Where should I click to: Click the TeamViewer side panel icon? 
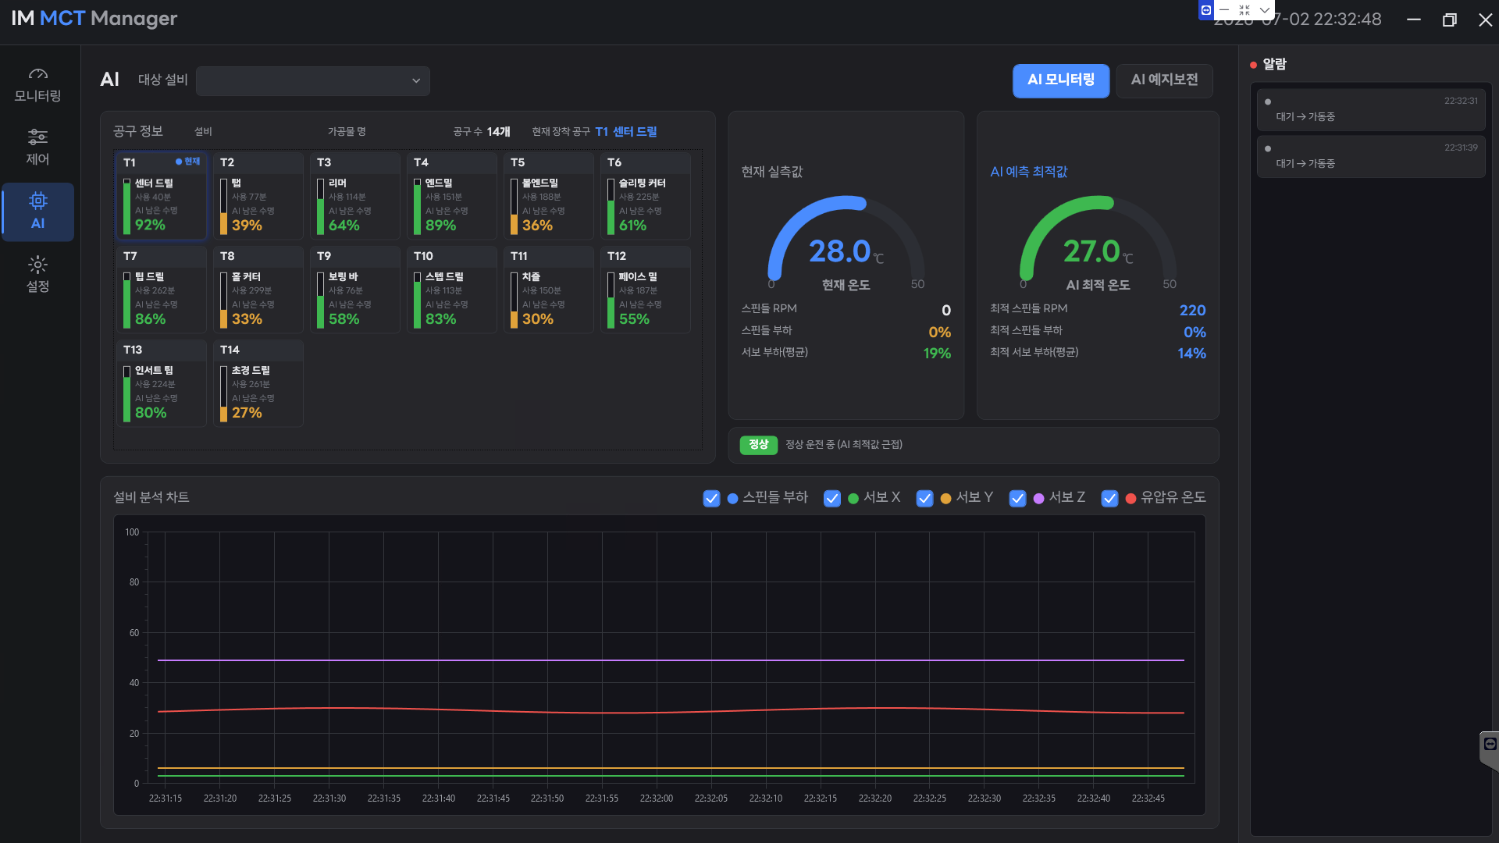pos(1490,744)
